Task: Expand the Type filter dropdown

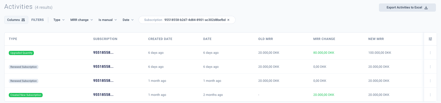Action: point(59,20)
